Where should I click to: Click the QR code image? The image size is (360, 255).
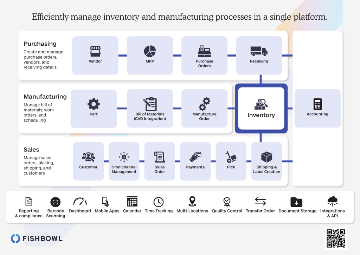[x=336, y=238]
